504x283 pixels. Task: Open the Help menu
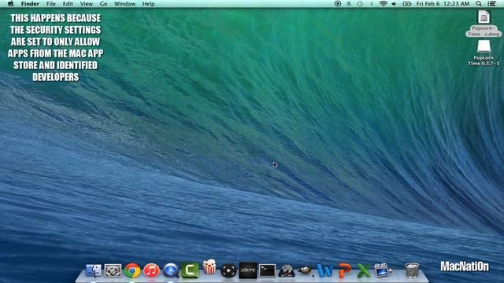149,4
